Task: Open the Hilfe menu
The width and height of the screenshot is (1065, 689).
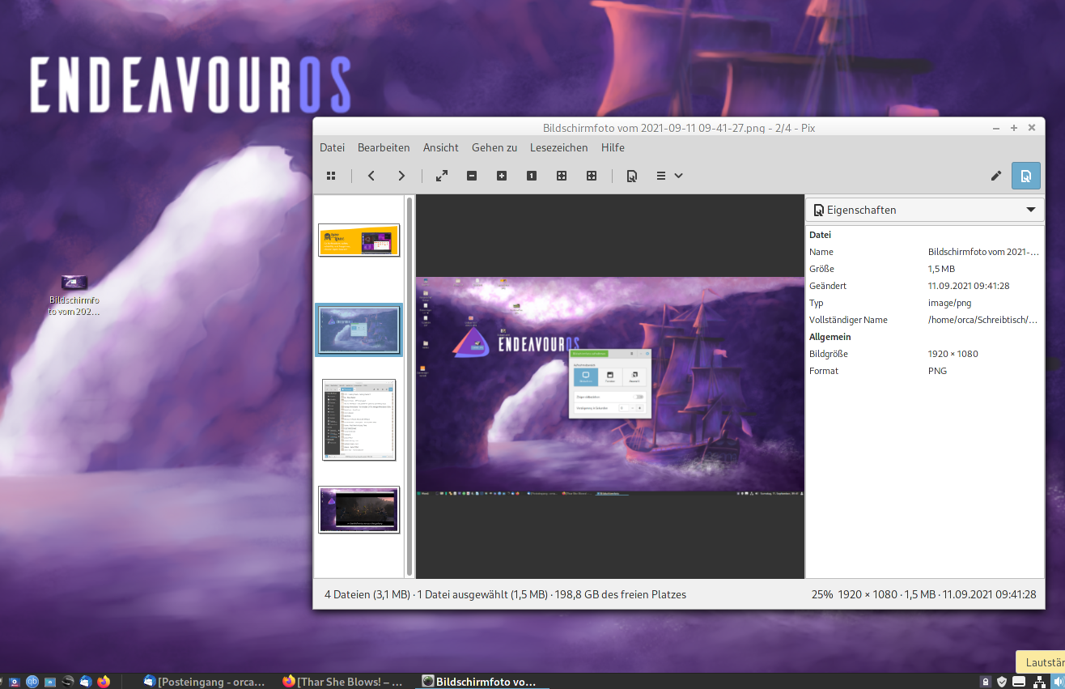Action: [613, 147]
